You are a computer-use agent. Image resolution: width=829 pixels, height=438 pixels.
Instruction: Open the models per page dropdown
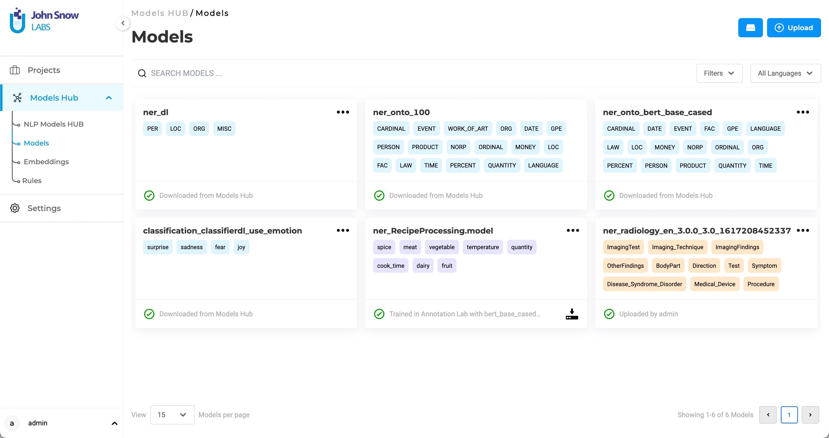pyautogui.click(x=172, y=415)
